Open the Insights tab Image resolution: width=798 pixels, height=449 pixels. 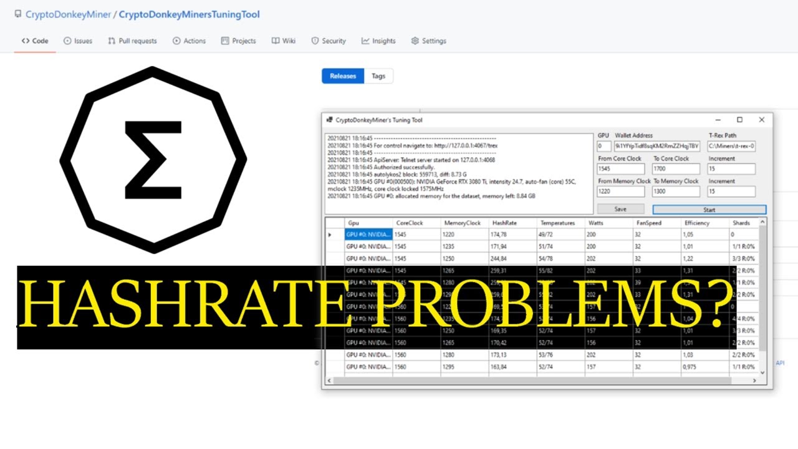[x=378, y=41]
